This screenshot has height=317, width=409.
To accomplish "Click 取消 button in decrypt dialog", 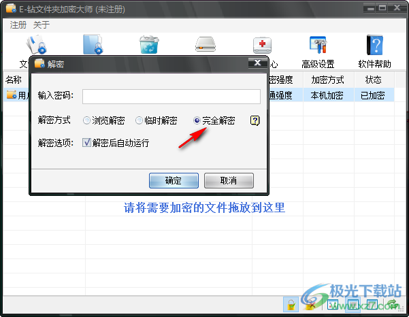I will [229, 180].
